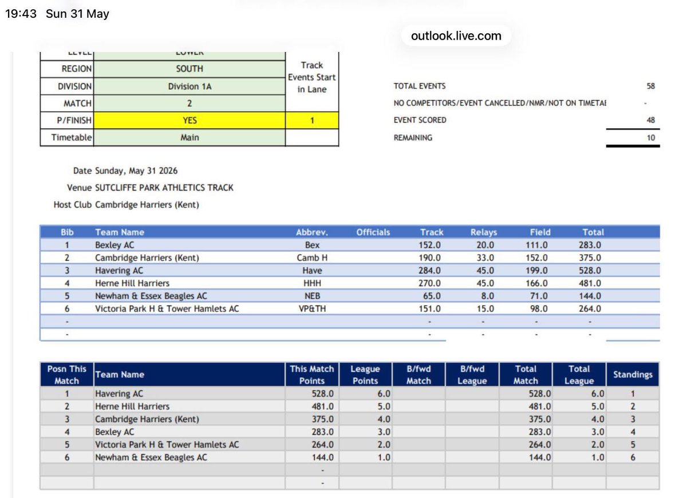The image size is (687, 498).
Task: Click the event scored value 48
Action: [x=650, y=120]
